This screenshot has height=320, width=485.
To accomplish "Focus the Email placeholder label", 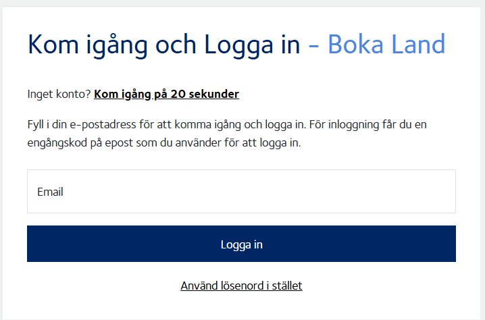I will pos(51,192).
